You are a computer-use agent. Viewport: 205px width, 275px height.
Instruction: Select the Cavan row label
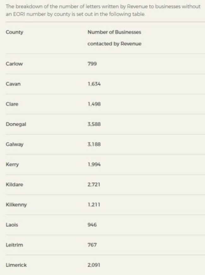tap(13, 84)
